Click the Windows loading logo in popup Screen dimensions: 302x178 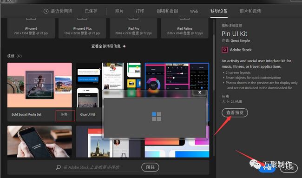point(157,117)
